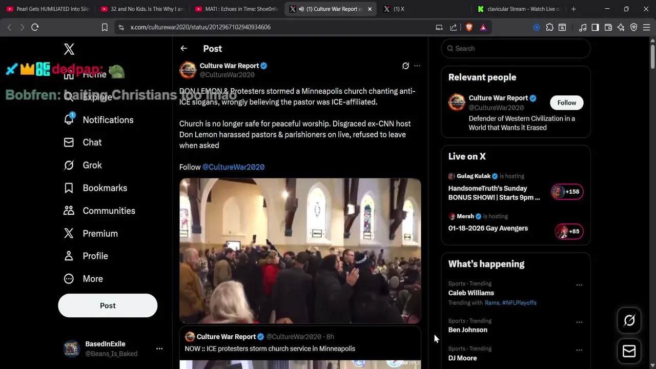Open the floating Grok button
This screenshot has width=656, height=369.
coord(629,321)
